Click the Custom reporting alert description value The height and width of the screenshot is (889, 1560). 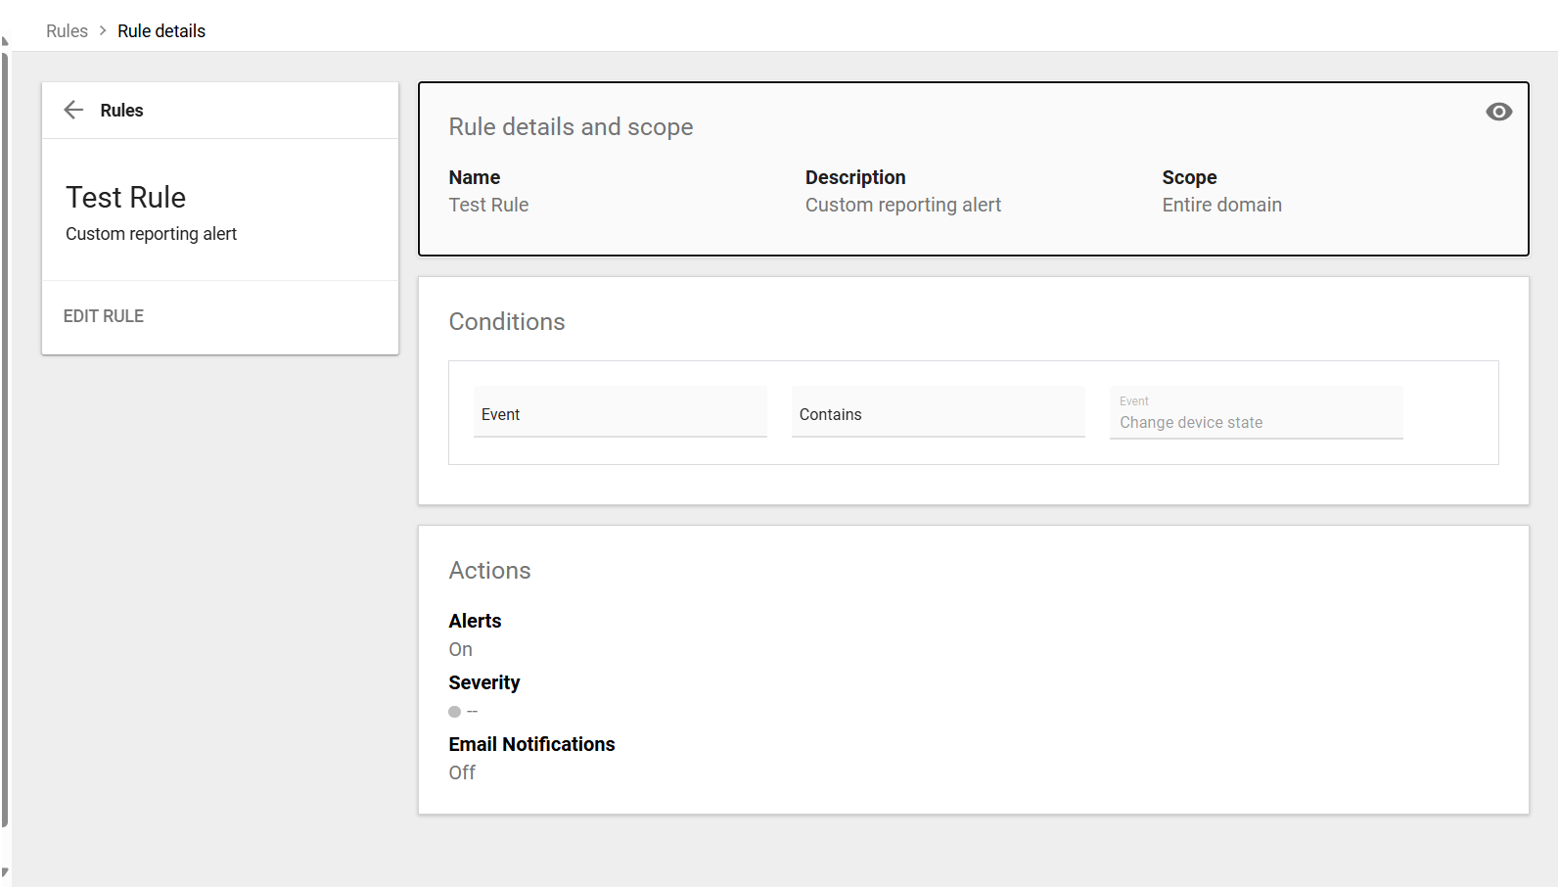coord(902,205)
